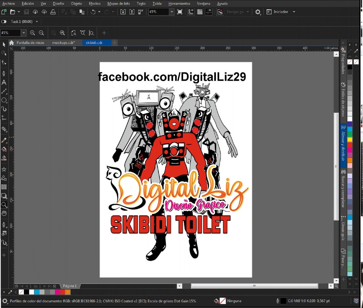Open the Options gear icon
Image resolution: width=363 pixels, height=308 pixels.
coord(257,11)
